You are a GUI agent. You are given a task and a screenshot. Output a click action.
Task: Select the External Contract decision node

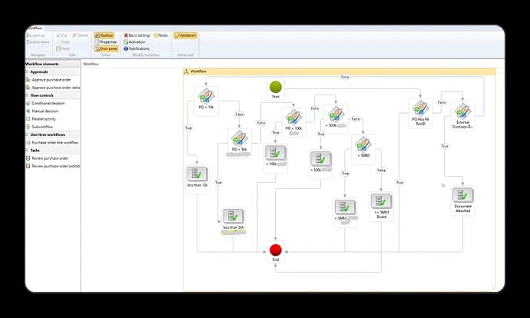[462, 112]
